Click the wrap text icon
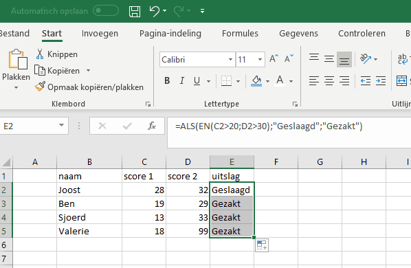Image resolution: width=411 pixels, height=268 pixels. tap(403, 59)
